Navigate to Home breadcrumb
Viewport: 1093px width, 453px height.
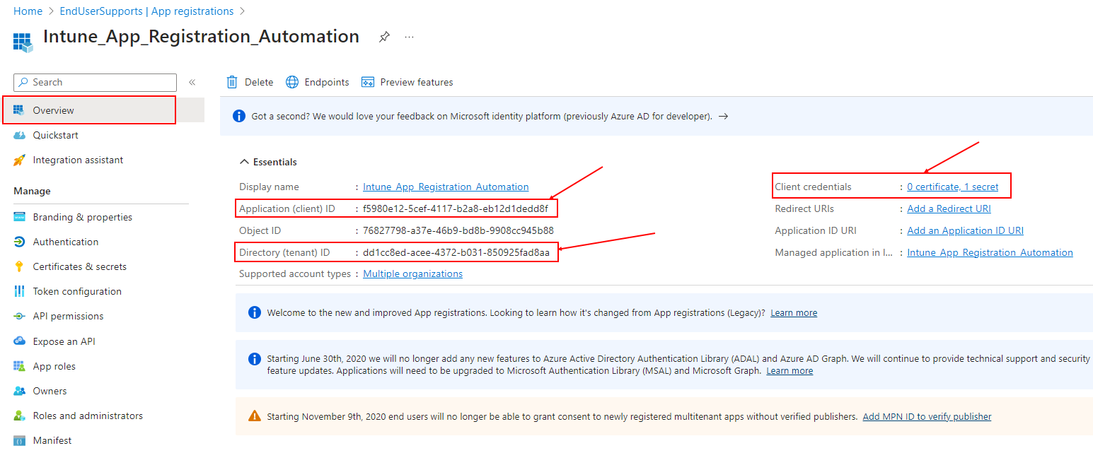[28, 11]
